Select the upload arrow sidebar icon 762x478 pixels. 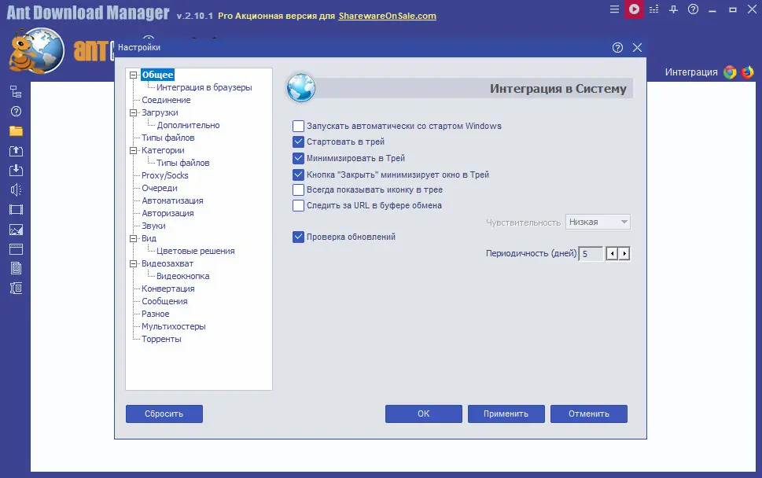click(16, 151)
